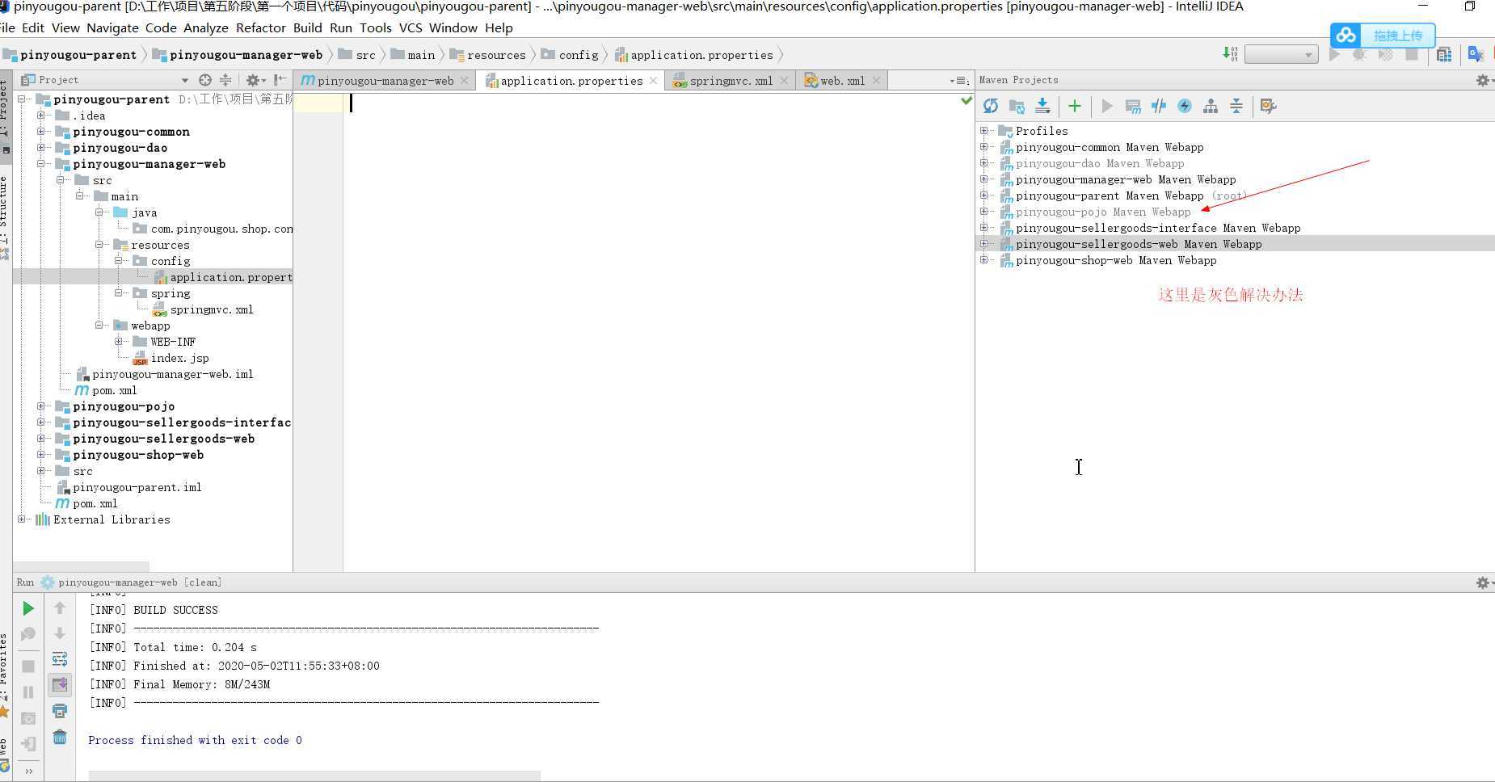This screenshot has height=782, width=1495.
Task: Open the Refactor menu
Action: 261,27
